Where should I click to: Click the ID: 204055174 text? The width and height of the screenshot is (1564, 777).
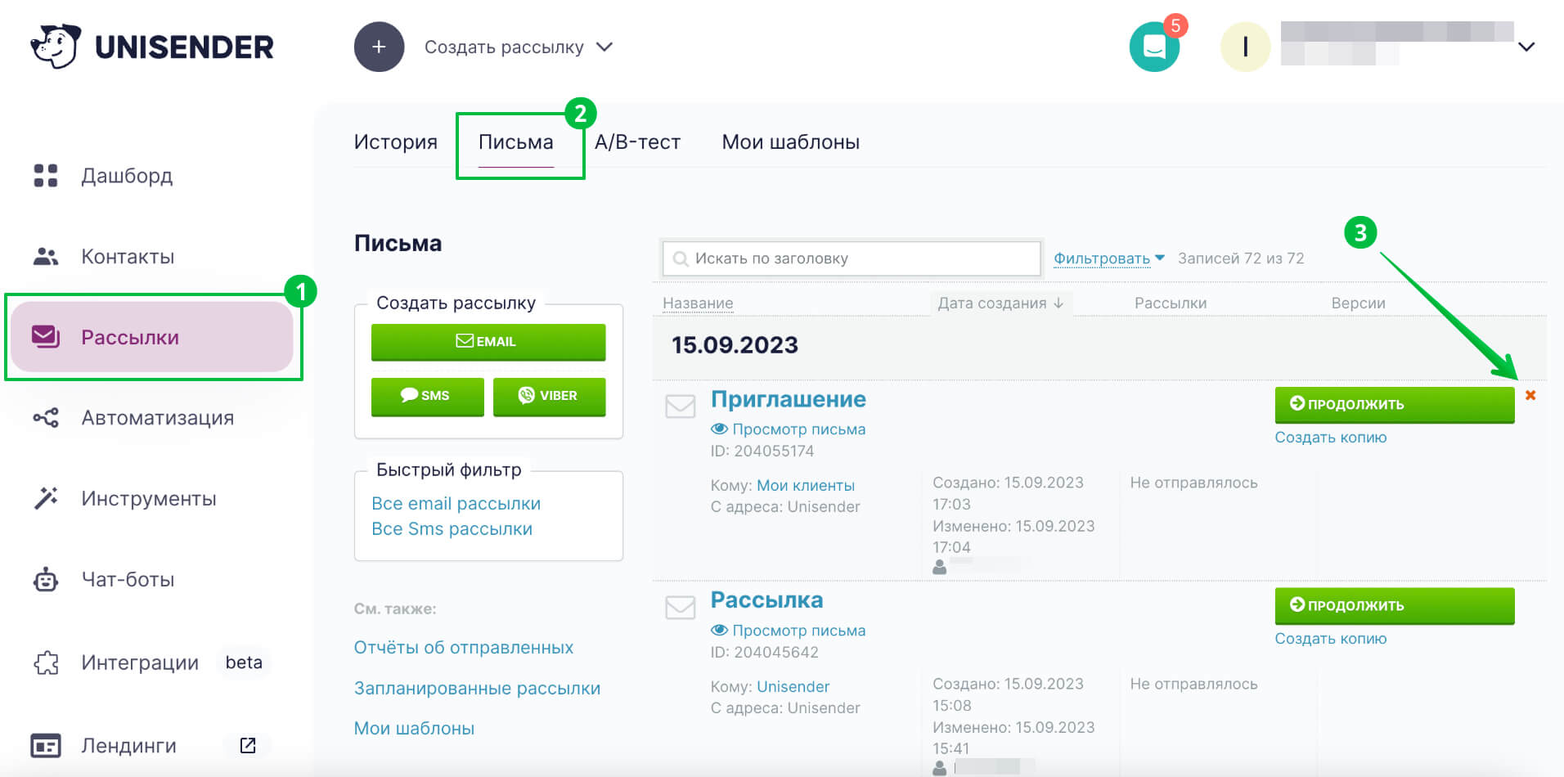click(762, 451)
